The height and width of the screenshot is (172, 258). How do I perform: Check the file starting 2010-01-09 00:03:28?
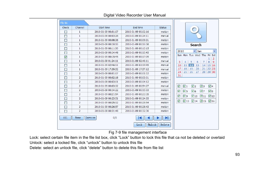pyautogui.click(x=66, y=36)
